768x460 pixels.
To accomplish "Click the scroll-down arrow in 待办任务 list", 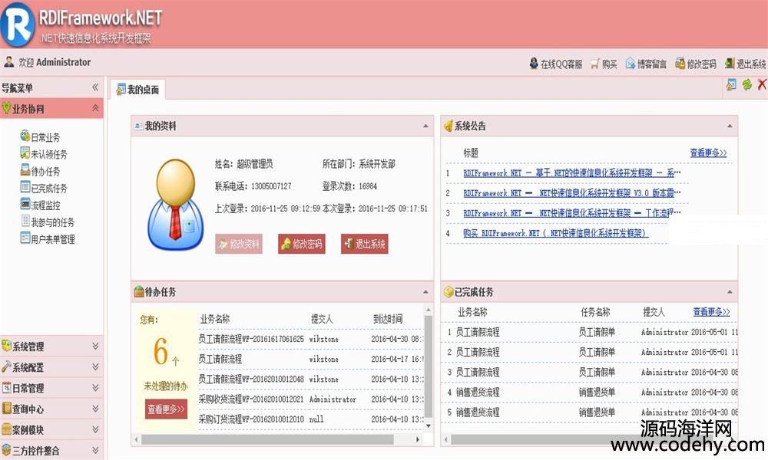I will [428, 426].
